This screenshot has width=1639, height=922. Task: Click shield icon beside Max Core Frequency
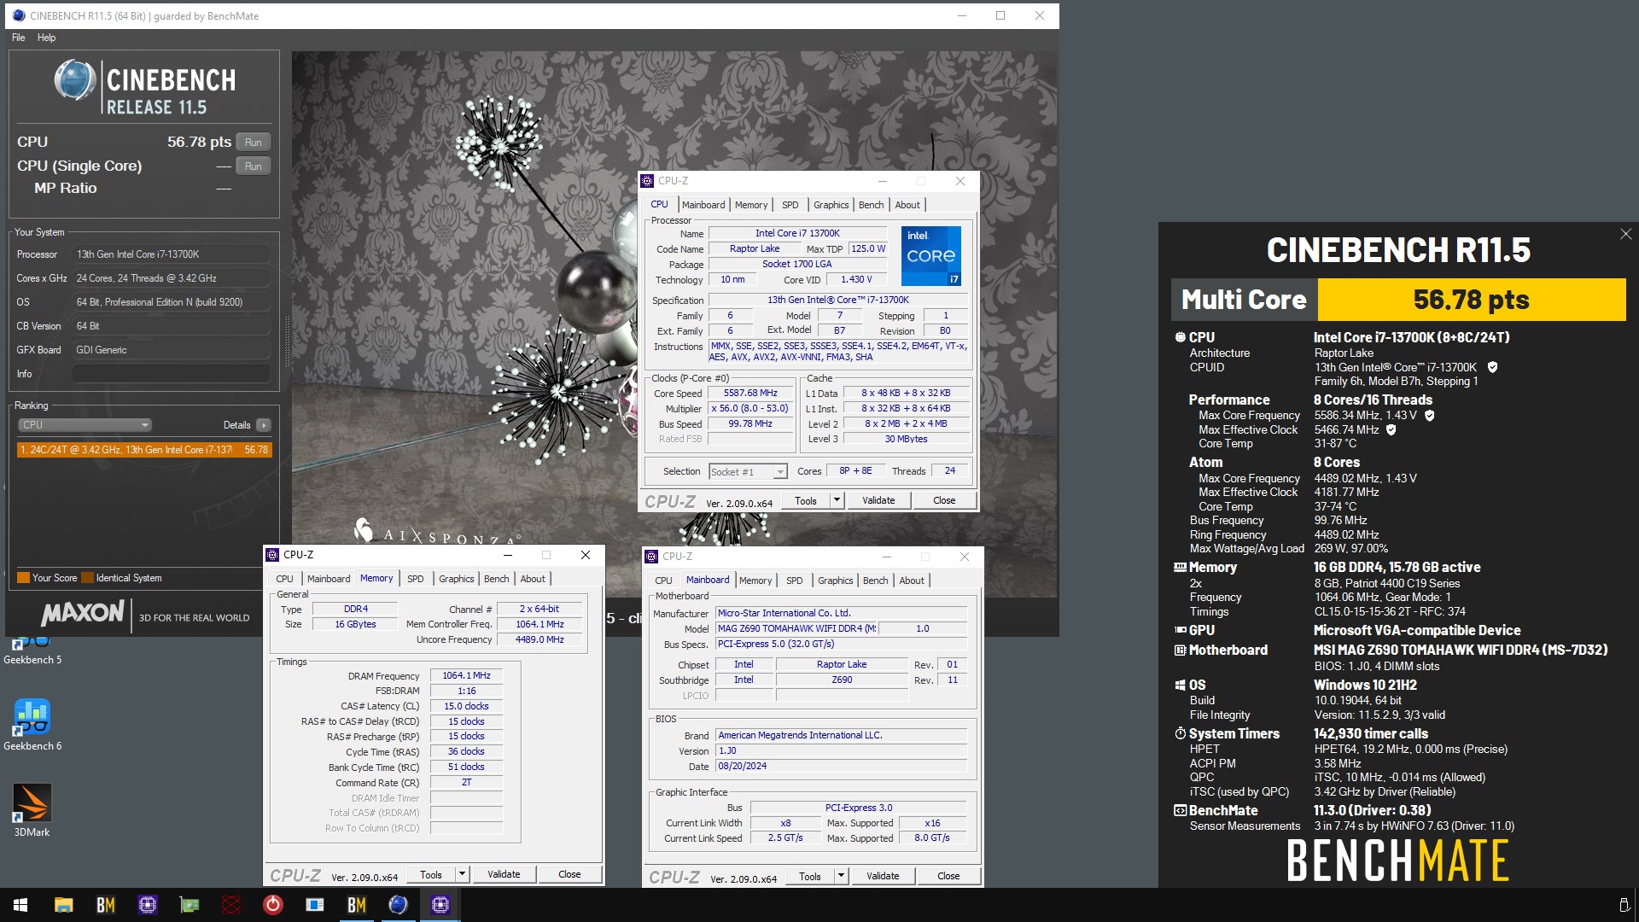pos(1430,416)
